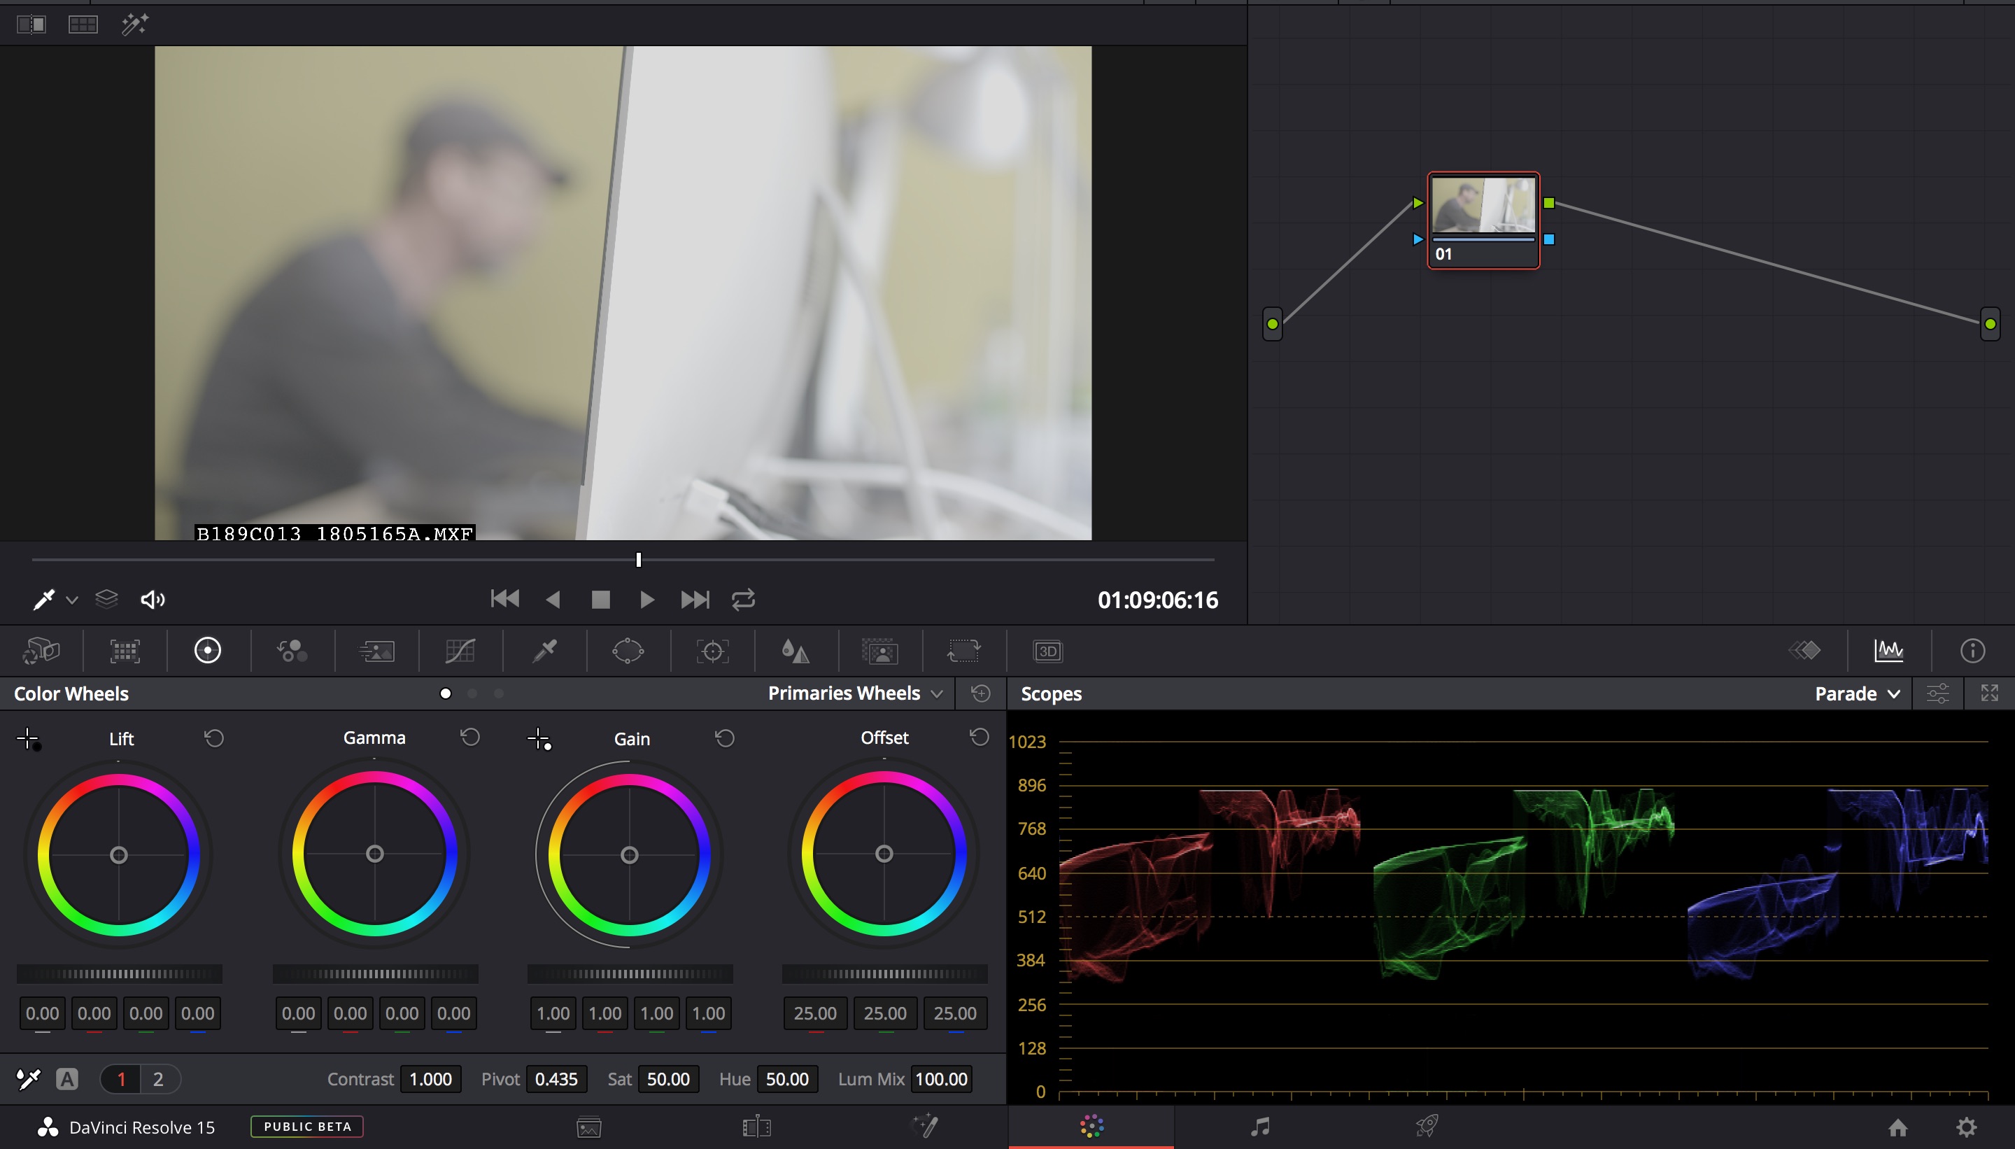Jump to the first frame
The width and height of the screenshot is (2015, 1149).
[505, 599]
